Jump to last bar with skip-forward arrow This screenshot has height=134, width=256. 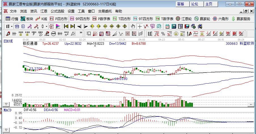(x=73, y=26)
